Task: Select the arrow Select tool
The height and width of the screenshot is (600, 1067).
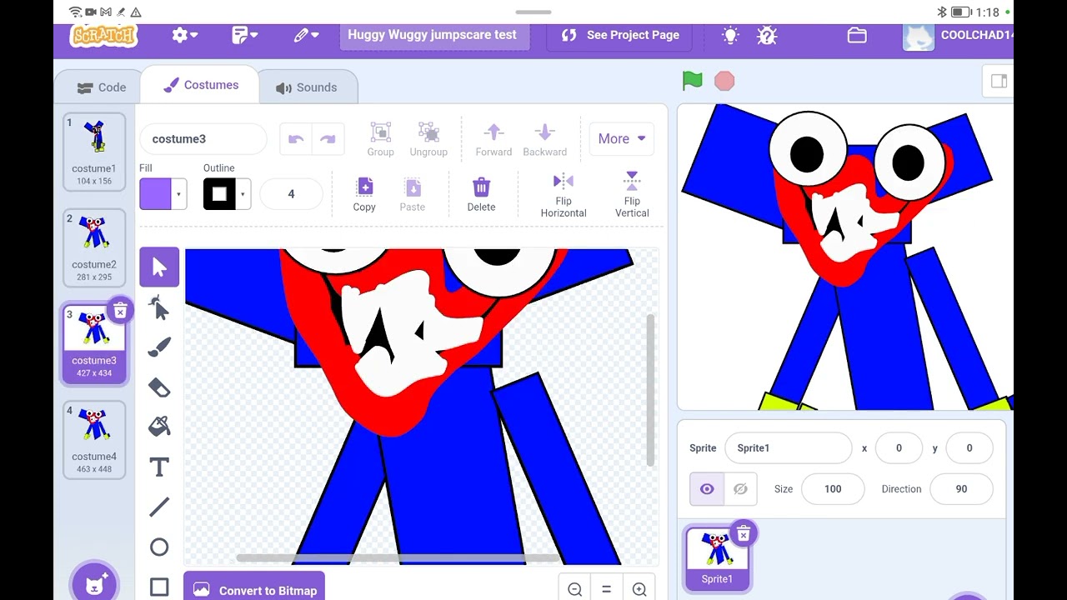Action: click(x=159, y=267)
